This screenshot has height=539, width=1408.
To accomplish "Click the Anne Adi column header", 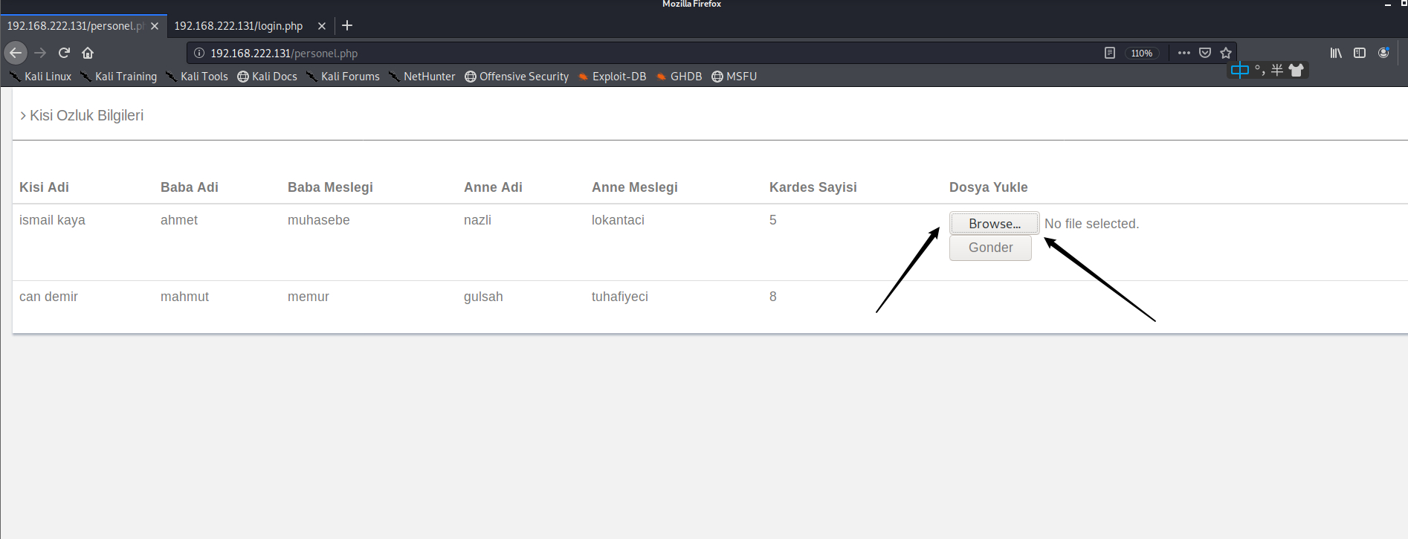I will coord(493,187).
